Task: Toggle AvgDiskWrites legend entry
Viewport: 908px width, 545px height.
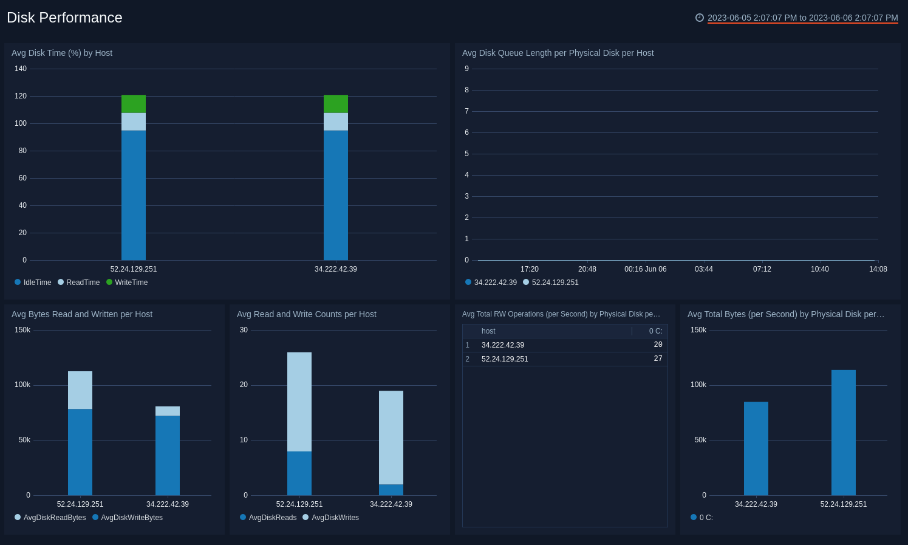Action: click(x=331, y=518)
